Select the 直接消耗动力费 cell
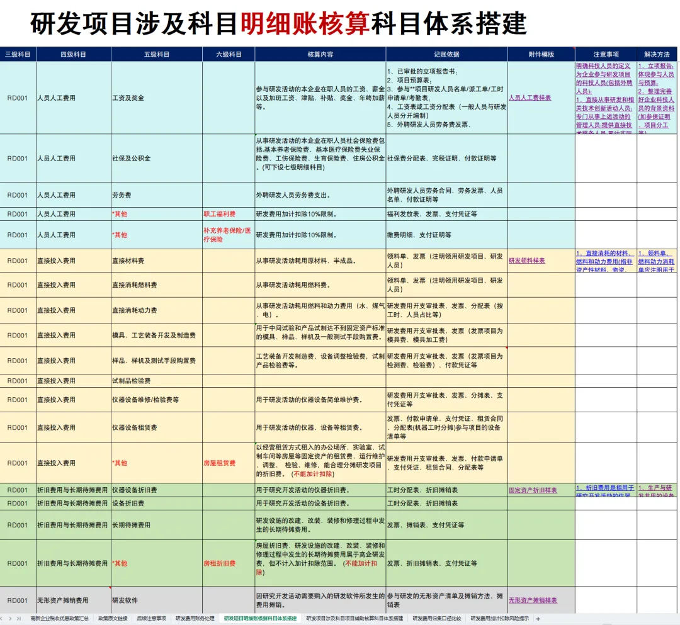This screenshot has height=625, width=680. pyautogui.click(x=157, y=310)
